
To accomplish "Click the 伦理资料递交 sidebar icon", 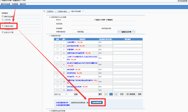I will pos(3,26).
